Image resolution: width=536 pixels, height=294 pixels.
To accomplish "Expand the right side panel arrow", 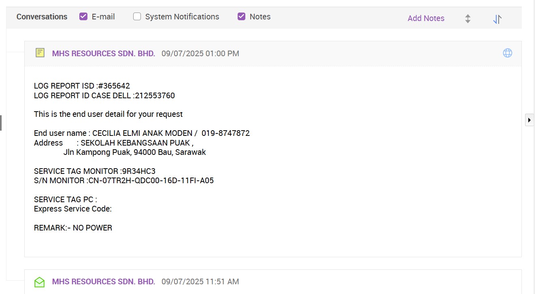I will 529,120.
